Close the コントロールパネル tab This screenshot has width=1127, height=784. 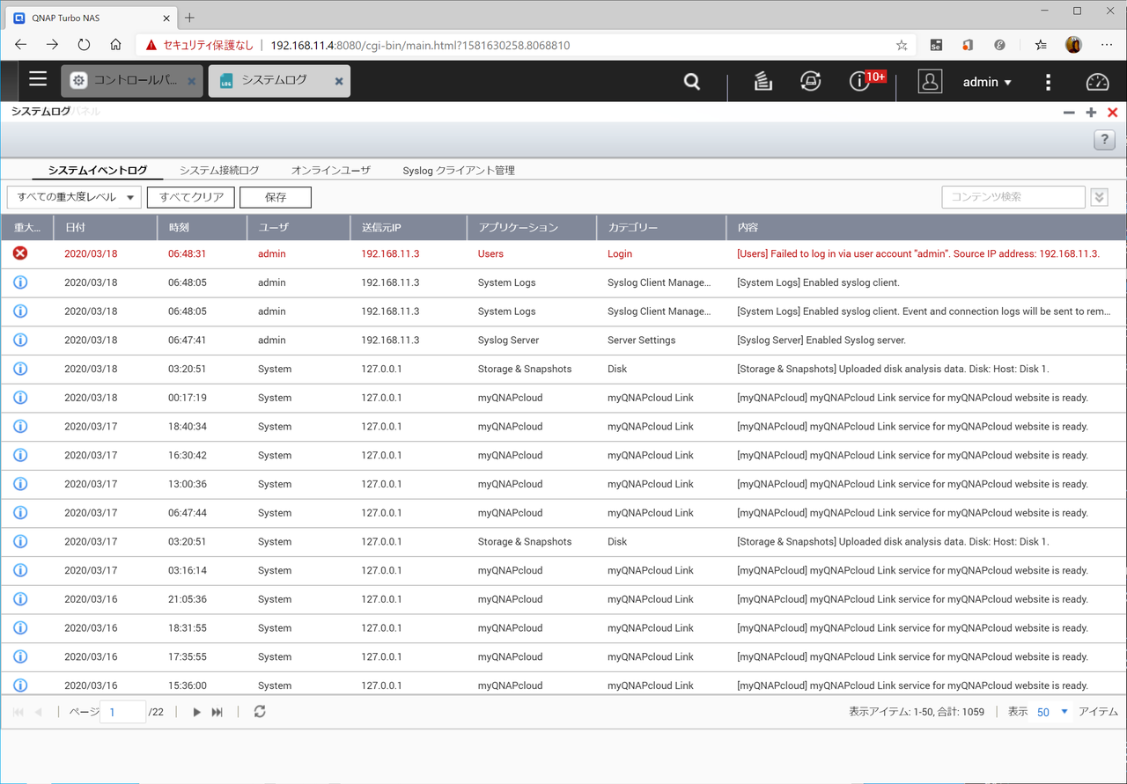(192, 81)
